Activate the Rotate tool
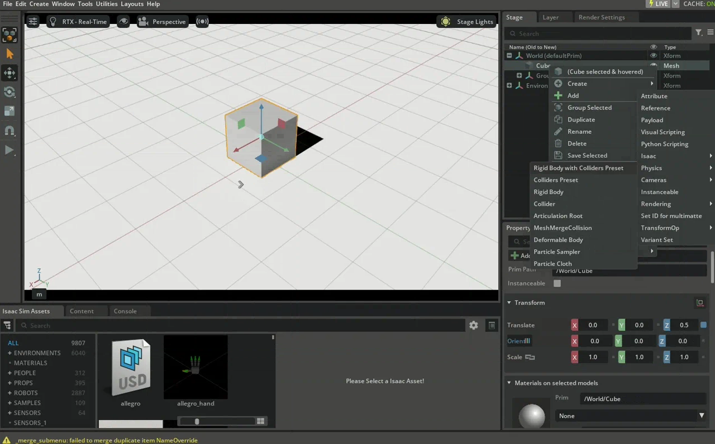 point(9,93)
